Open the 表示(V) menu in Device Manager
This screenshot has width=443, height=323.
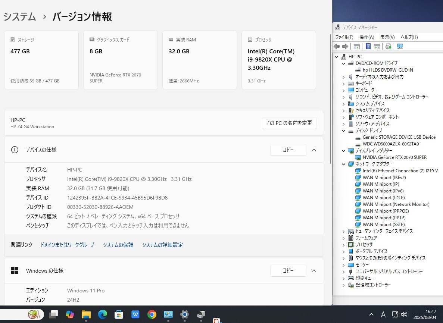pos(387,37)
